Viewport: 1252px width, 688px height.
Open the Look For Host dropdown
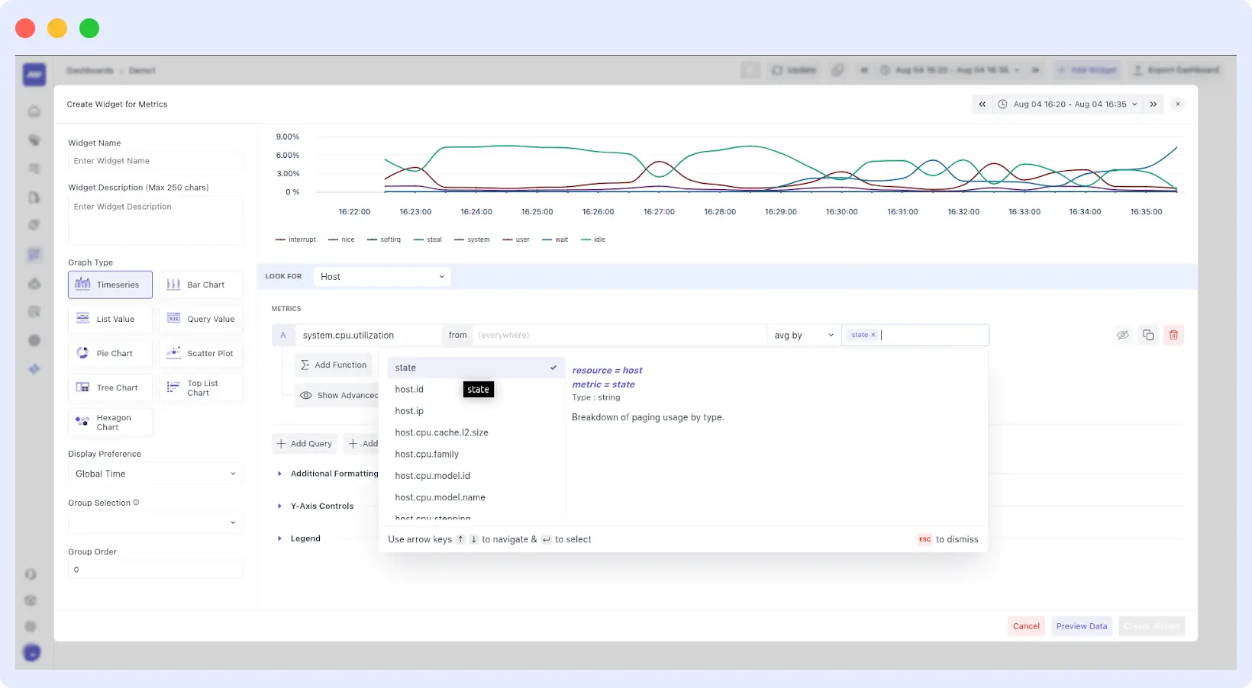pos(382,276)
